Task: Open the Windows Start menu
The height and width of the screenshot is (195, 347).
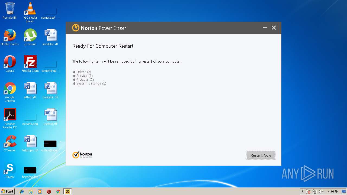Action: pyautogui.click(x=7, y=191)
